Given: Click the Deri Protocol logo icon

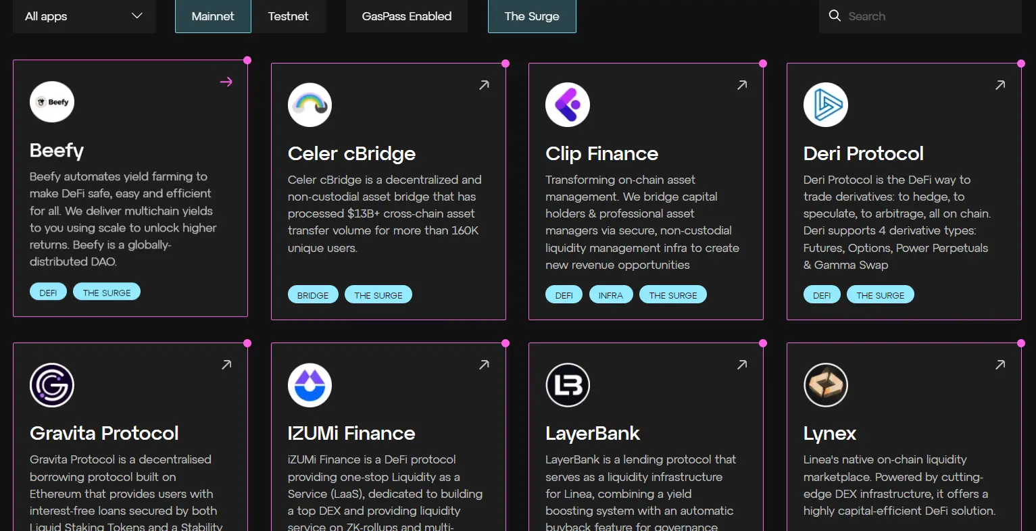Looking at the screenshot, I should pos(825,105).
